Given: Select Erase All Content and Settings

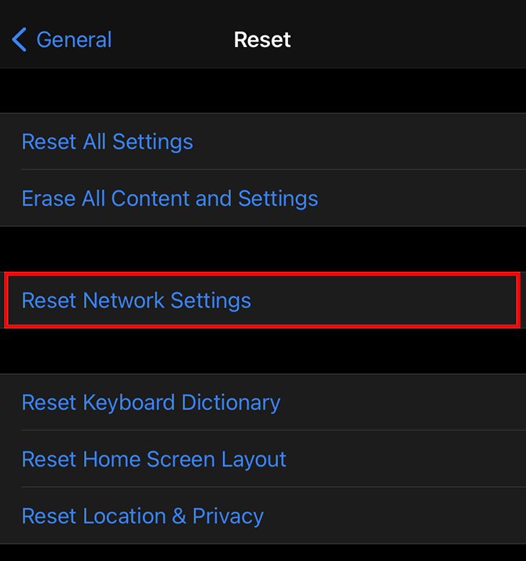Looking at the screenshot, I should [170, 198].
